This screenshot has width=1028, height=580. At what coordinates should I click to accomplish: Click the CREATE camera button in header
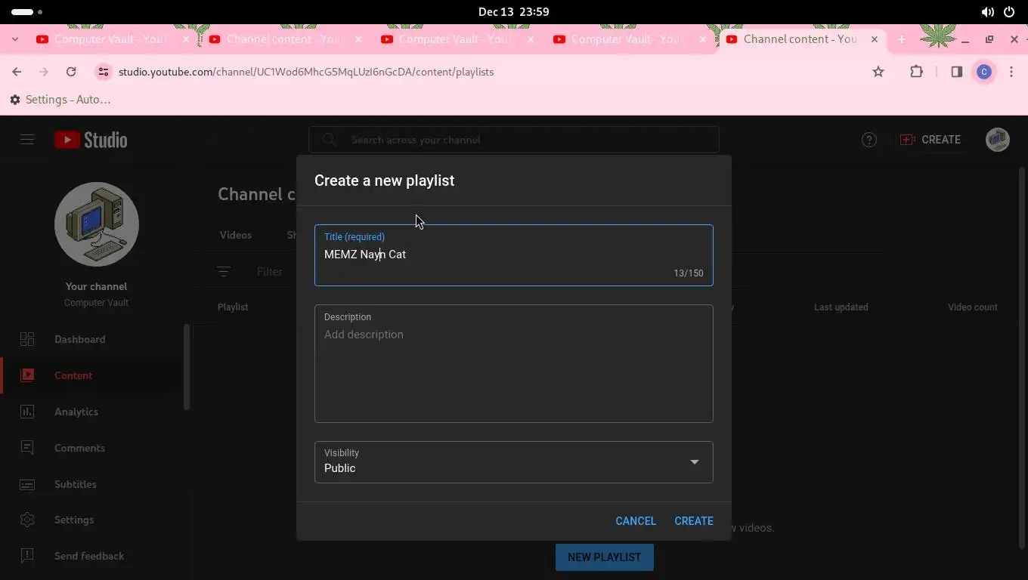[x=930, y=140]
